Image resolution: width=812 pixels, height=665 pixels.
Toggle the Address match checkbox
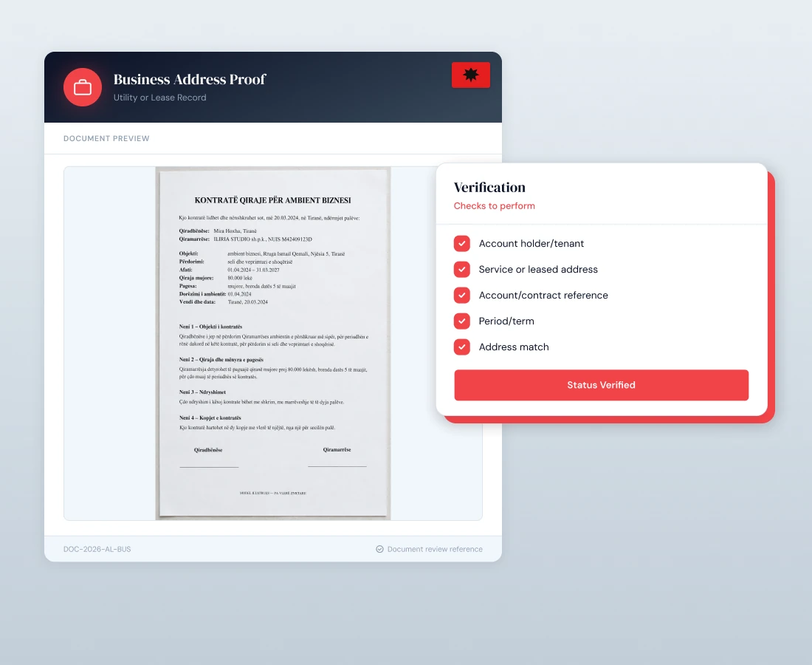pyautogui.click(x=462, y=347)
